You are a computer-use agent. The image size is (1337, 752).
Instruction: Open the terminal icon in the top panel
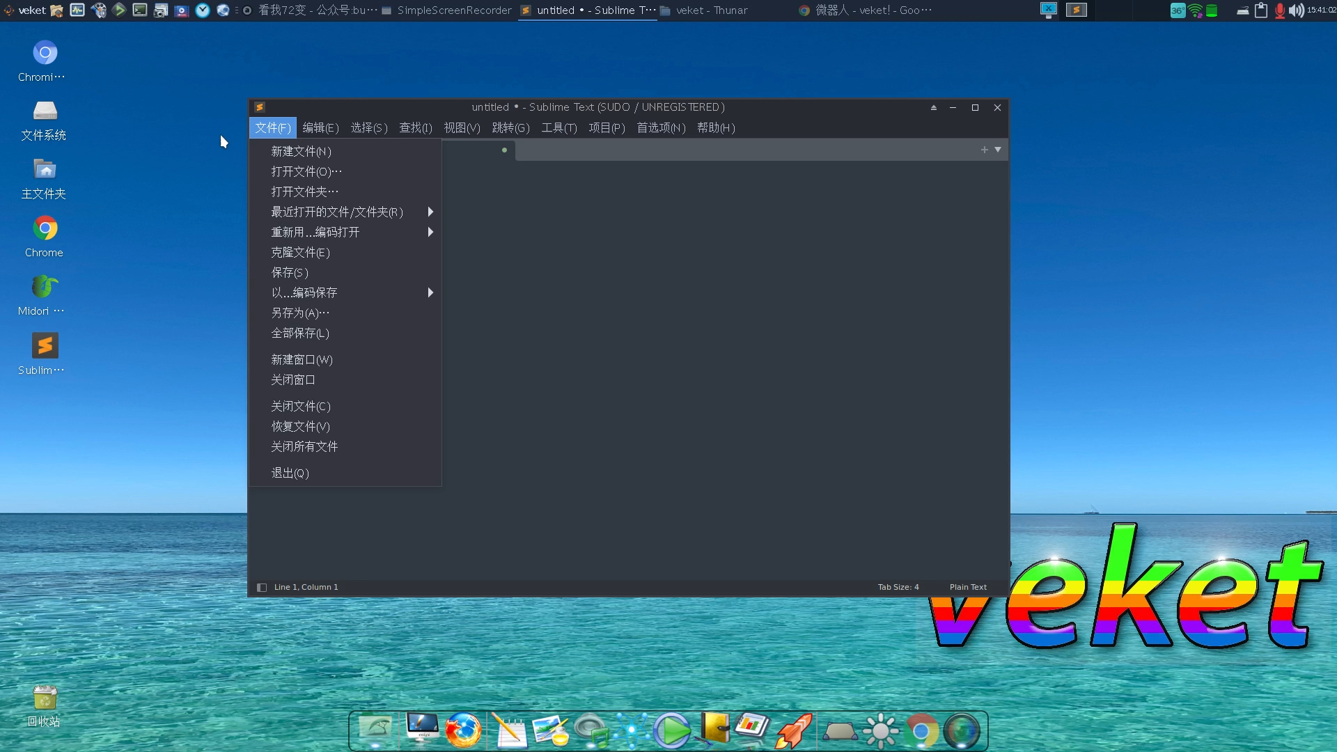[x=141, y=10]
